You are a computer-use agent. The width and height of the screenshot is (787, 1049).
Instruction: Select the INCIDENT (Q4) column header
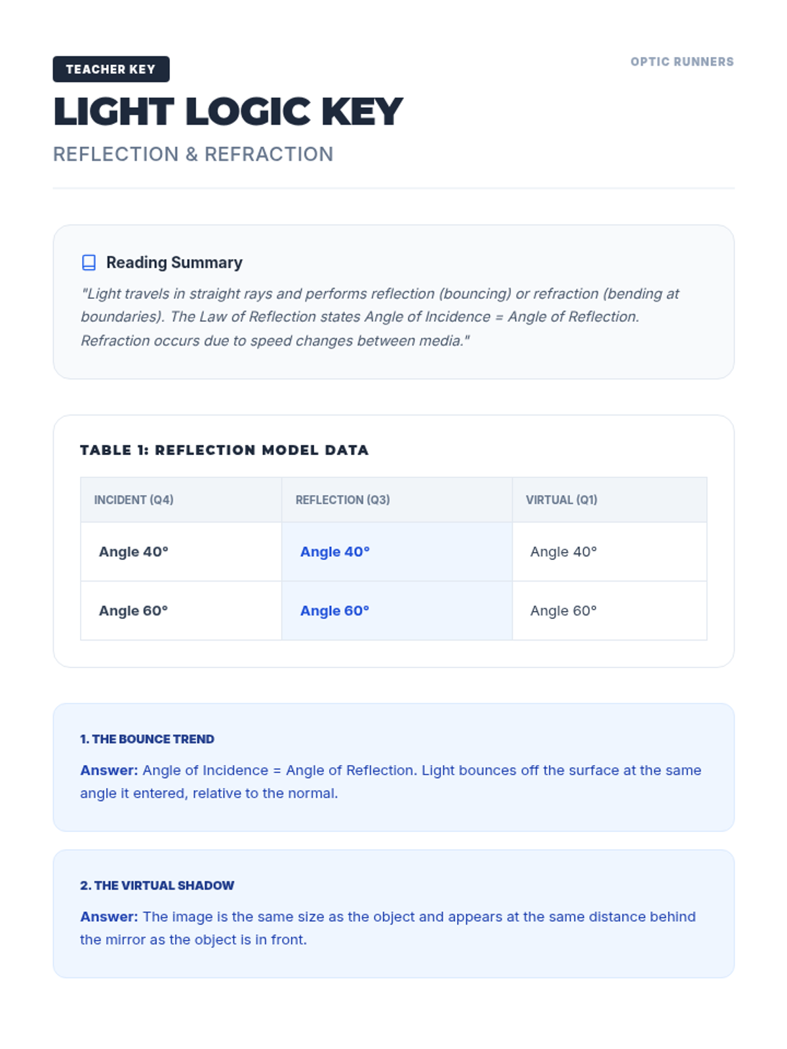pyautogui.click(x=181, y=500)
